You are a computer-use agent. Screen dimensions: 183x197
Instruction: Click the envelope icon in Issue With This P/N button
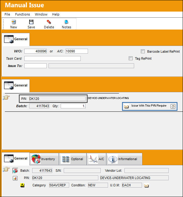click(x=126, y=107)
